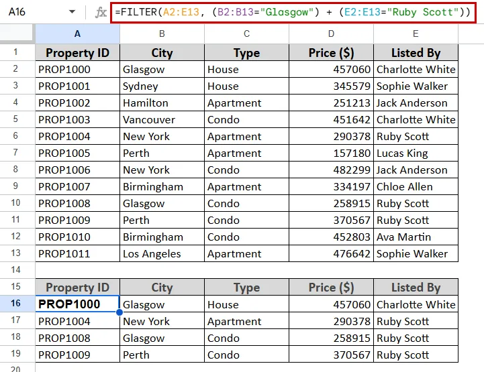Select cell Vancouver
The width and height of the screenshot is (484, 372).
tap(162, 119)
